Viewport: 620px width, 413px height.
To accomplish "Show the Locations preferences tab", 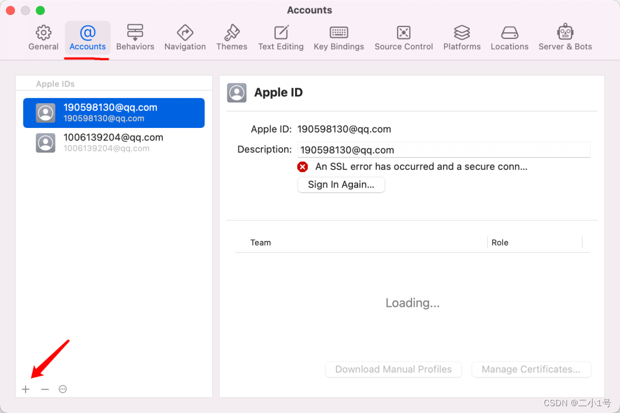I will click(509, 38).
